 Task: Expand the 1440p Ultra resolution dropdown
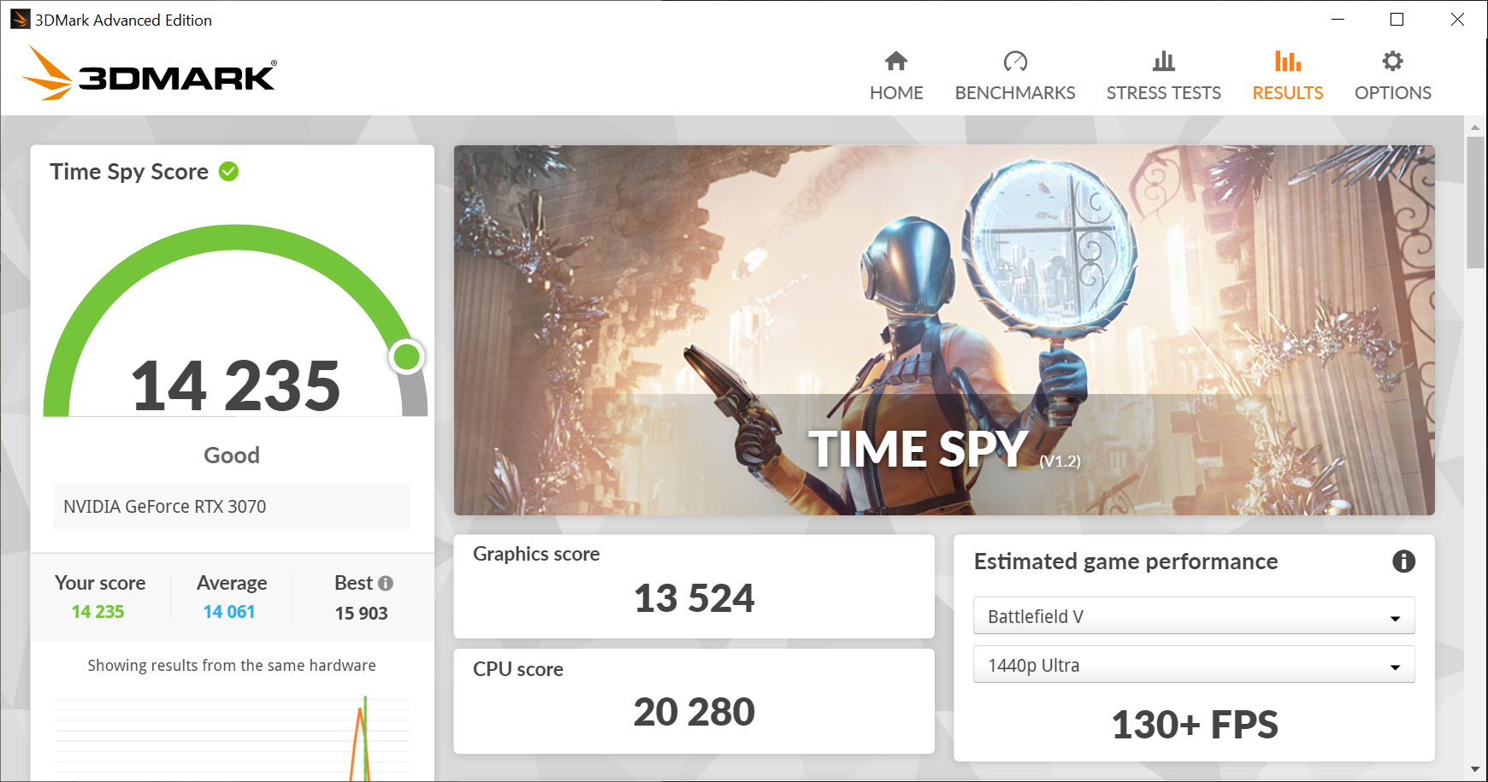(x=1193, y=665)
